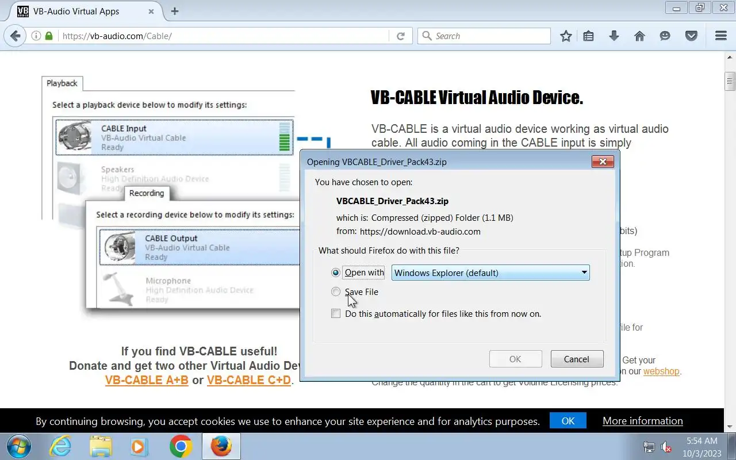
Task: Expand the Windows Explorer (default) dropdown
Action: (x=490, y=273)
